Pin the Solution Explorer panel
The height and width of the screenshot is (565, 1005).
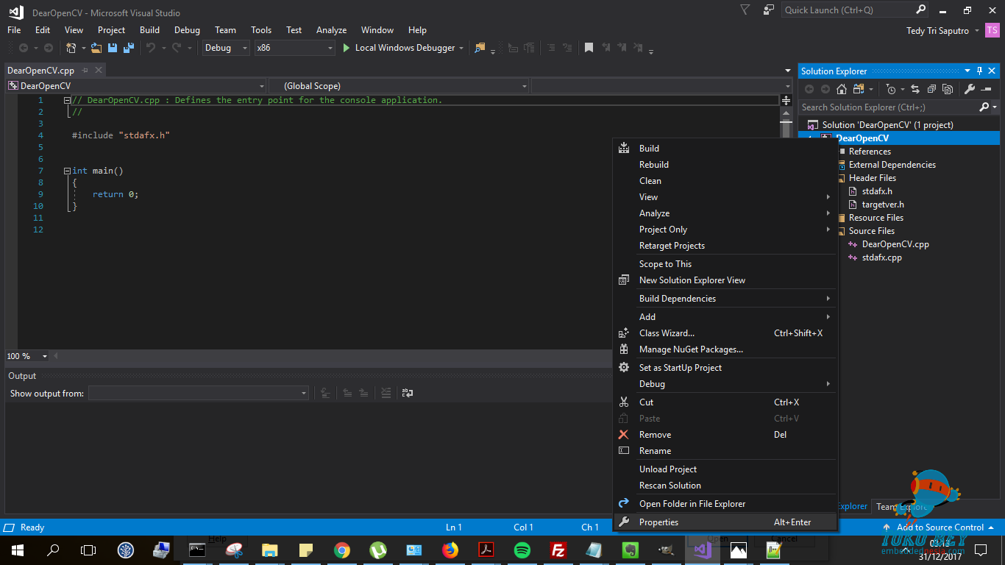coord(979,71)
